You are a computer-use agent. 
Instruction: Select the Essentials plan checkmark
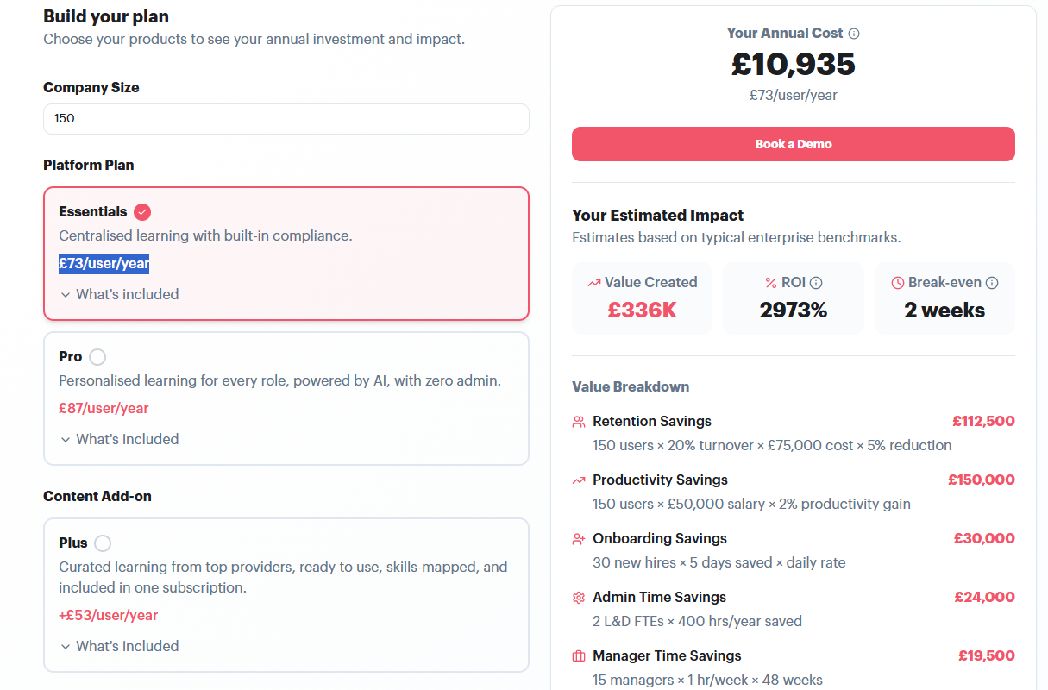142,212
